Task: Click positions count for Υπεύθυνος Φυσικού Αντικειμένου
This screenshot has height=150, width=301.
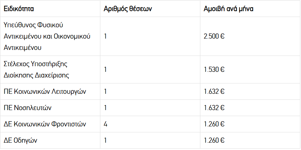Action: point(150,36)
